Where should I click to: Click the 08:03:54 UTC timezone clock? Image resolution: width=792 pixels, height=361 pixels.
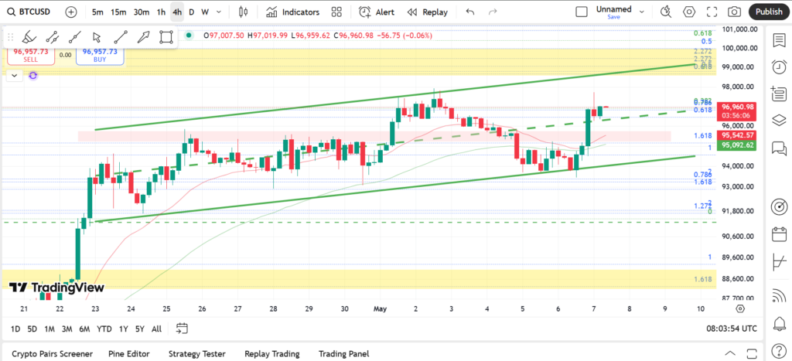(x=732, y=329)
